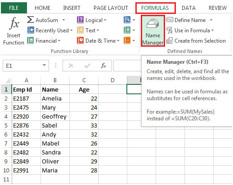
Task: Select cell containing E2482
Action: coord(27,152)
